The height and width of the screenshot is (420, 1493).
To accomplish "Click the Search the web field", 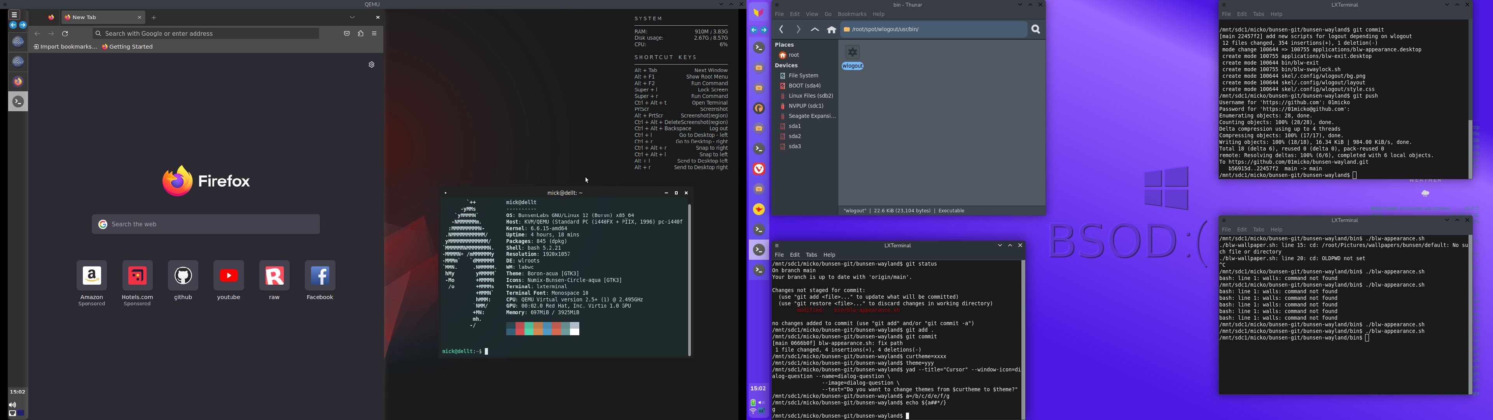I will [x=206, y=224].
